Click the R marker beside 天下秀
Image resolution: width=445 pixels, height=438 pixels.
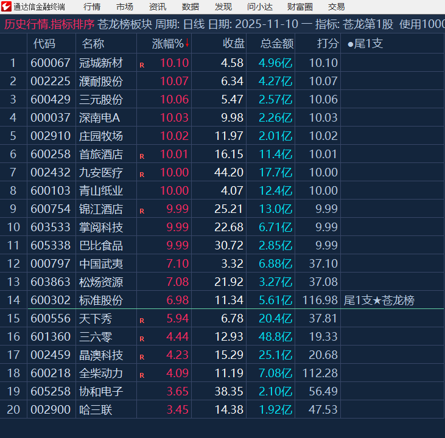142,320
